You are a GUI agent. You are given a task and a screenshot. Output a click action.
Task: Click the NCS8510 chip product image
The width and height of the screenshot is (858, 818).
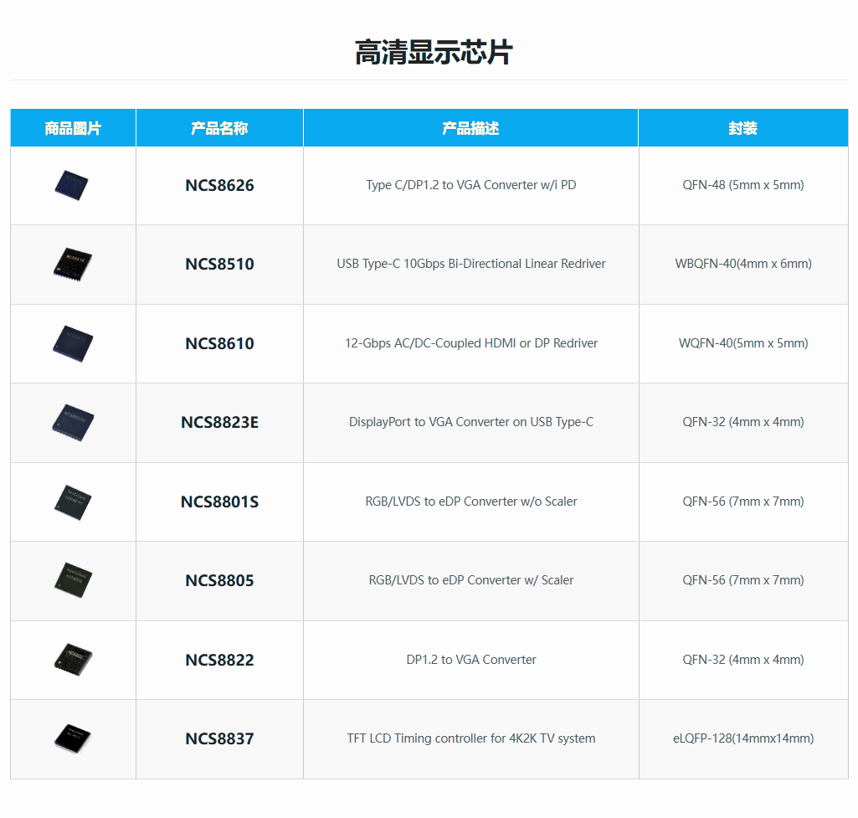tap(72, 263)
